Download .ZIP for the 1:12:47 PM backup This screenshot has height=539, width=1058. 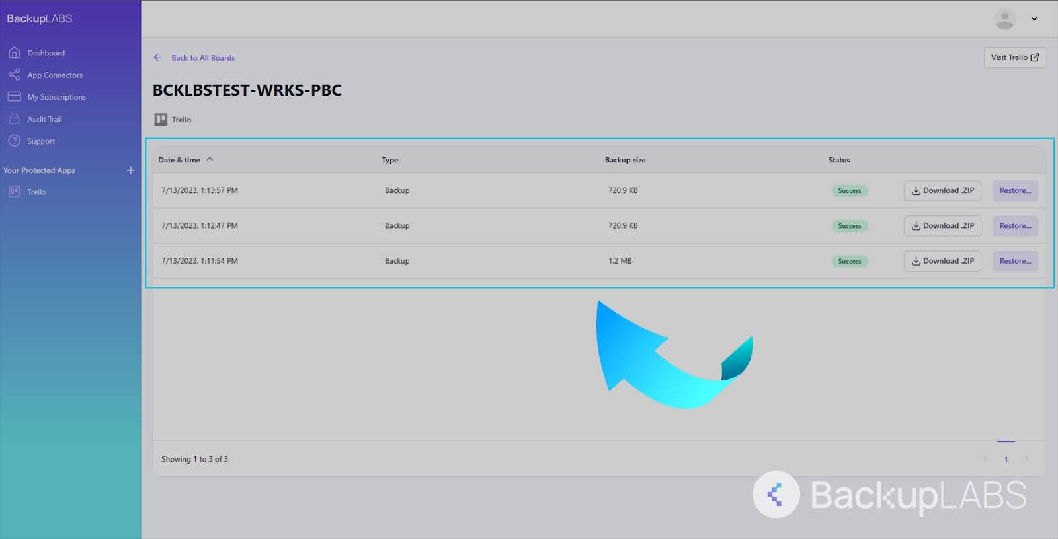[942, 226]
